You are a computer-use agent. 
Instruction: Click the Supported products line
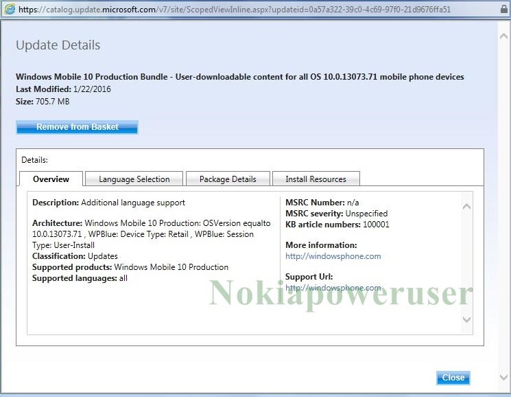[x=130, y=267]
